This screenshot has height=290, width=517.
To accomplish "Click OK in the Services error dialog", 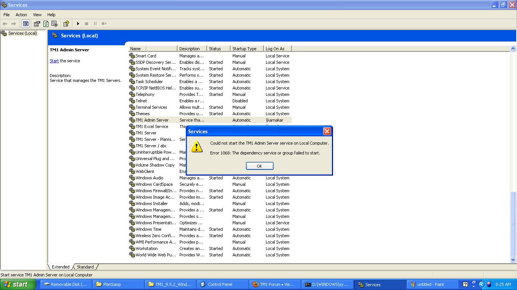I will pyautogui.click(x=259, y=166).
